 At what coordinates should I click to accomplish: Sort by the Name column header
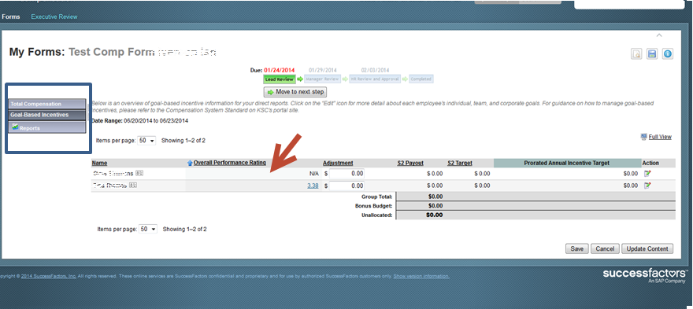click(99, 163)
